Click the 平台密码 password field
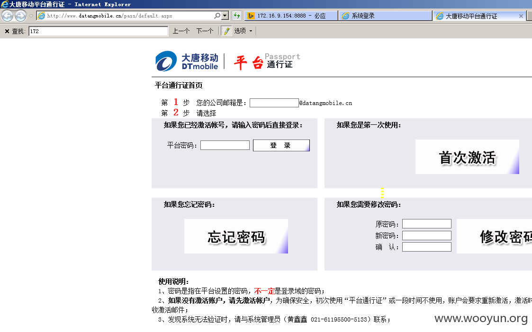The width and height of the screenshot is (532, 332). point(225,145)
